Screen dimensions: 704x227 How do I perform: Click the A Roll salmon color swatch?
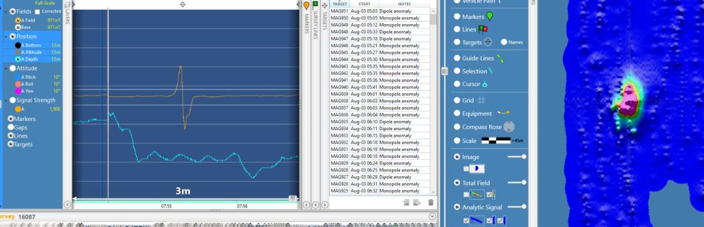pyautogui.click(x=18, y=84)
